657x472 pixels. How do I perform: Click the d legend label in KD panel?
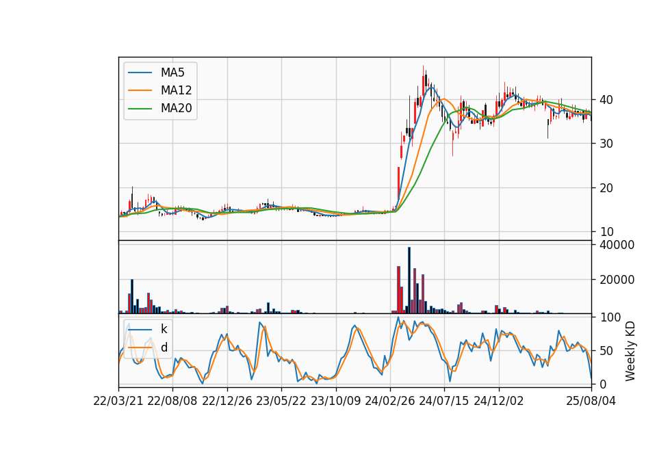(164, 348)
